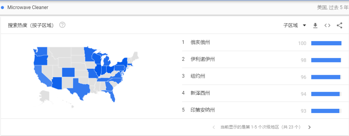Select 俄亥俄州 in the ranking list
The width and height of the screenshot is (349, 136).
pyautogui.click(x=200, y=42)
